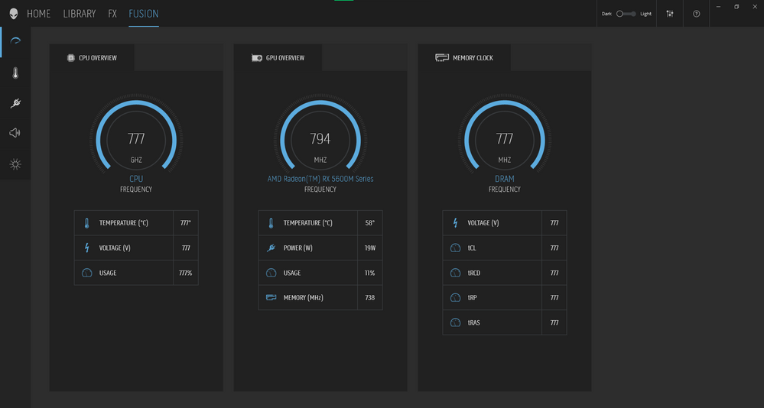
Task: Click the CPU OVERVIEW panel header
Action: point(92,57)
